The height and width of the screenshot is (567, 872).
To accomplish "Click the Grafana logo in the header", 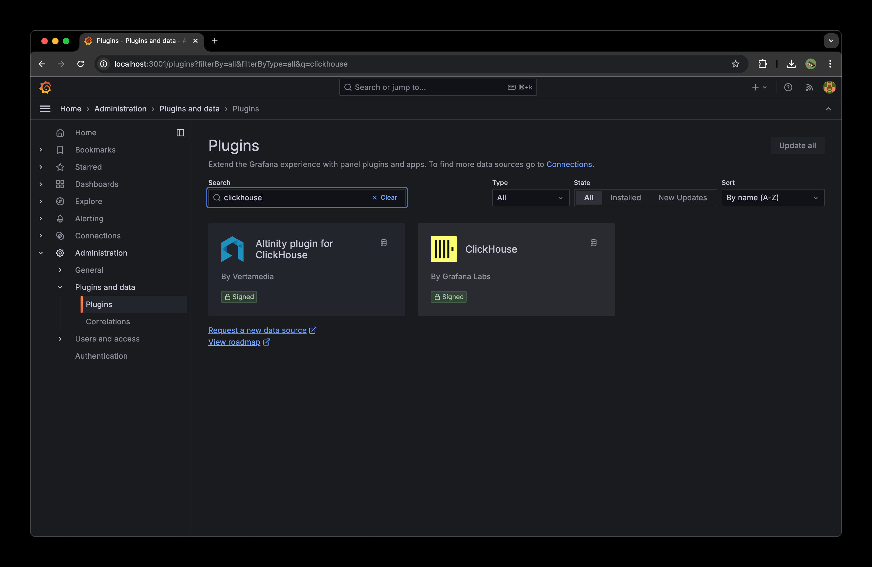I will click(45, 87).
